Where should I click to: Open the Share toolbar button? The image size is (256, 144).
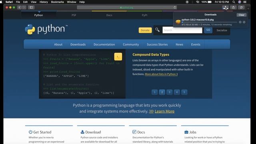coord(233,7)
